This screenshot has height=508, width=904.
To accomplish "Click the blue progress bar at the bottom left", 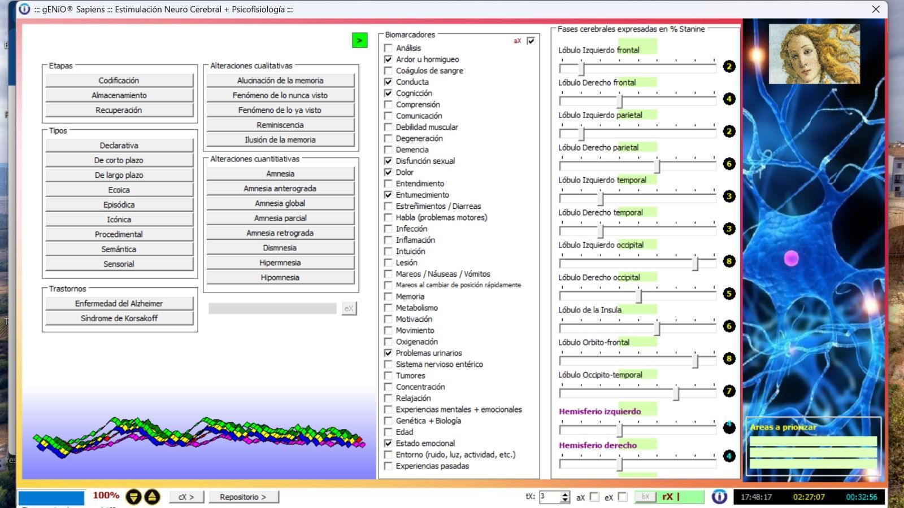I will click(51, 498).
